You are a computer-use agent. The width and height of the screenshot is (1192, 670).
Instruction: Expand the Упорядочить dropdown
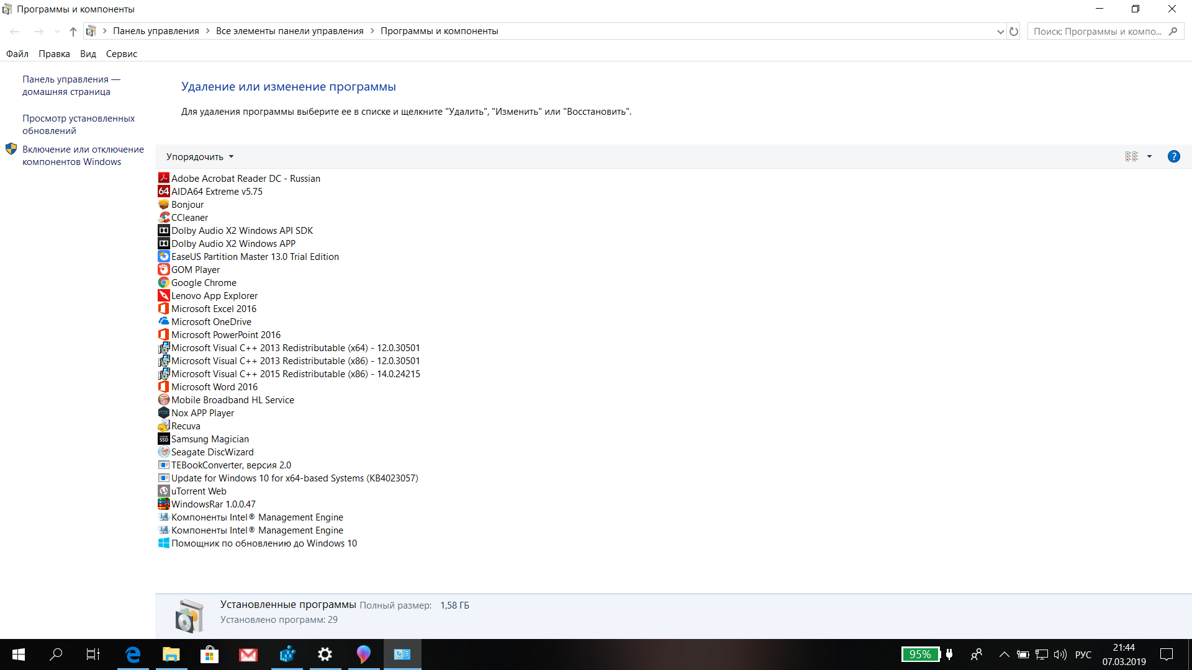click(x=200, y=156)
